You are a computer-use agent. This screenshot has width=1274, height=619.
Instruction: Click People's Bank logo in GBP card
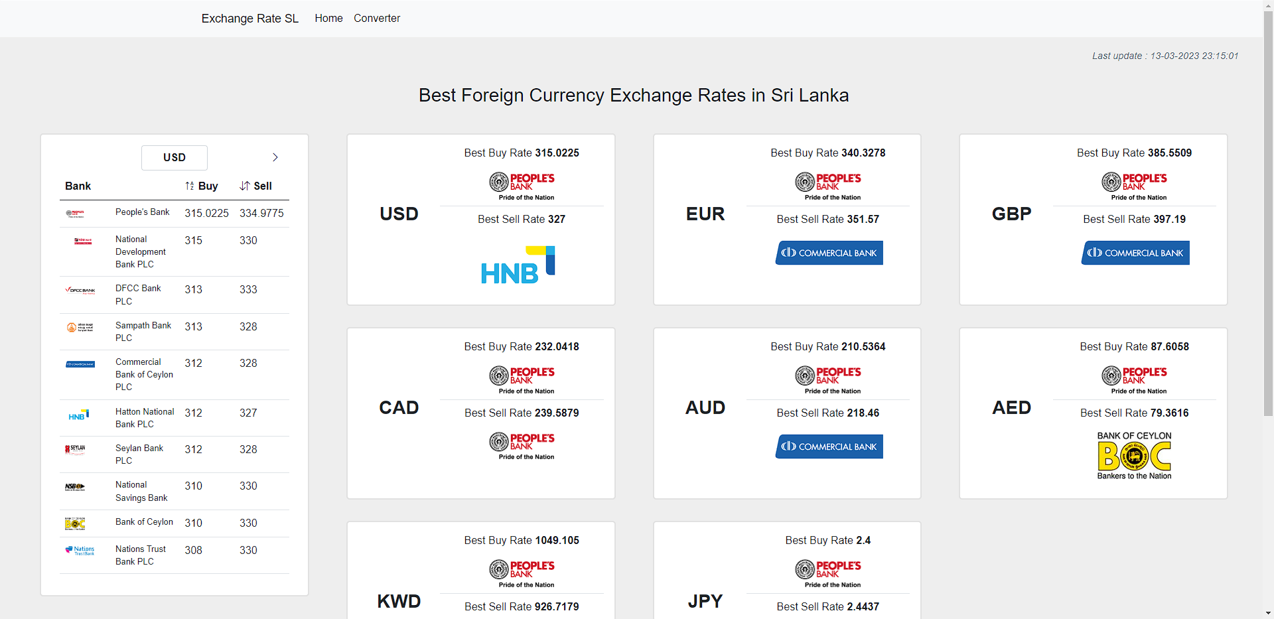tap(1134, 186)
